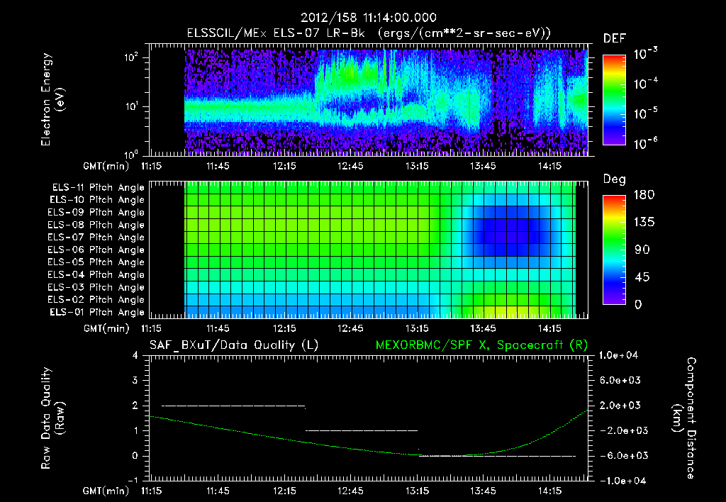Image resolution: width=726 pixels, height=502 pixels.
Task: Click the ELS-10 Pitch Angle row label
Action: (x=97, y=200)
